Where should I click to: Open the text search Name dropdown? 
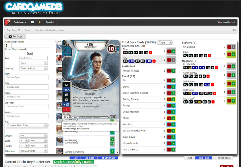point(33,63)
